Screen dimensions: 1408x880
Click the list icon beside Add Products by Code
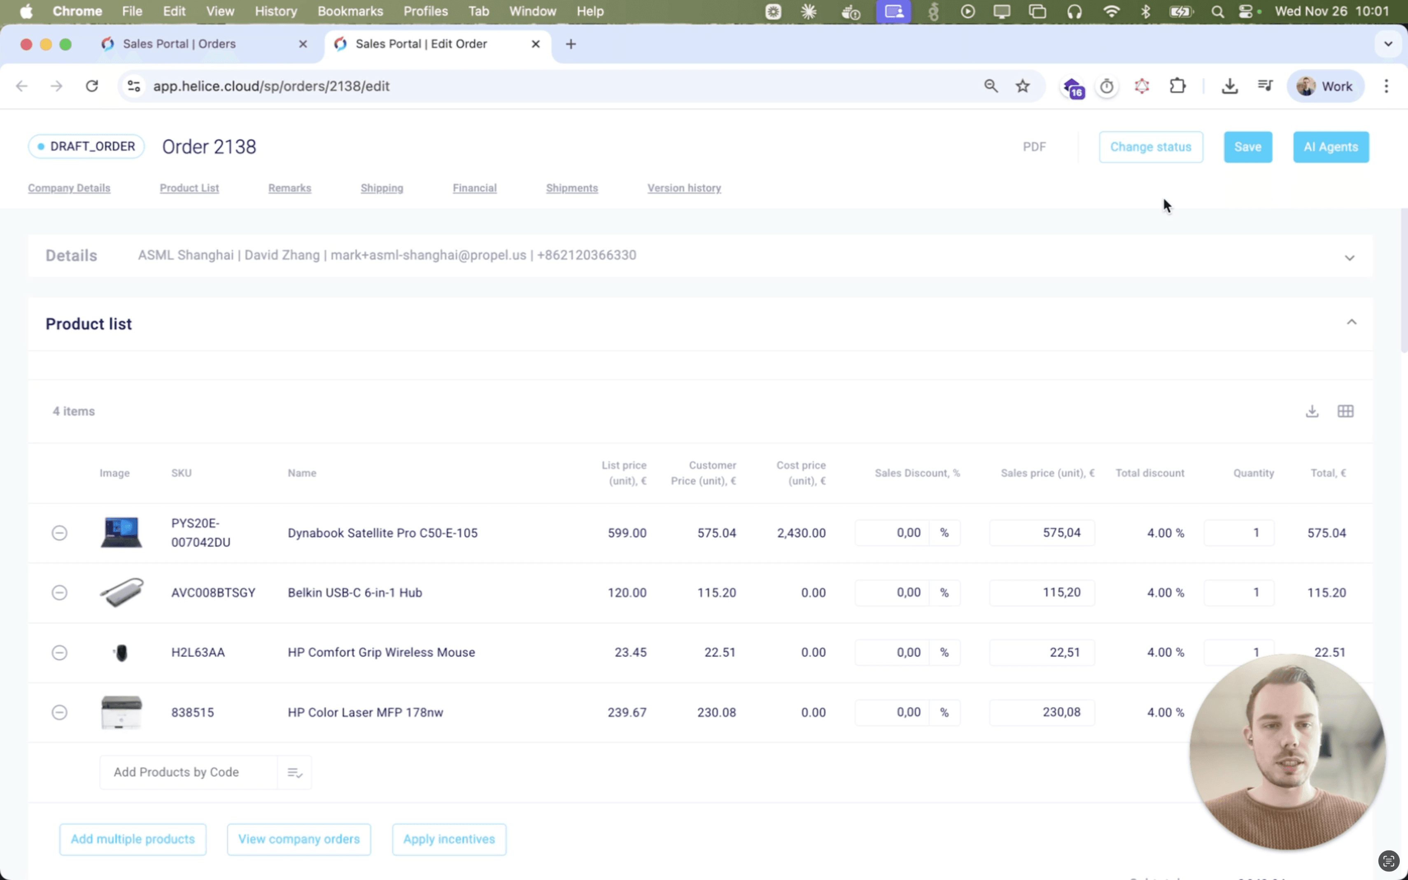click(294, 772)
